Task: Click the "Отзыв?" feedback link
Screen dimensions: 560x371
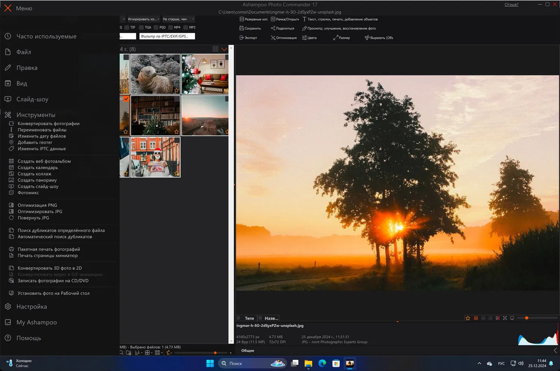Action: point(511,5)
